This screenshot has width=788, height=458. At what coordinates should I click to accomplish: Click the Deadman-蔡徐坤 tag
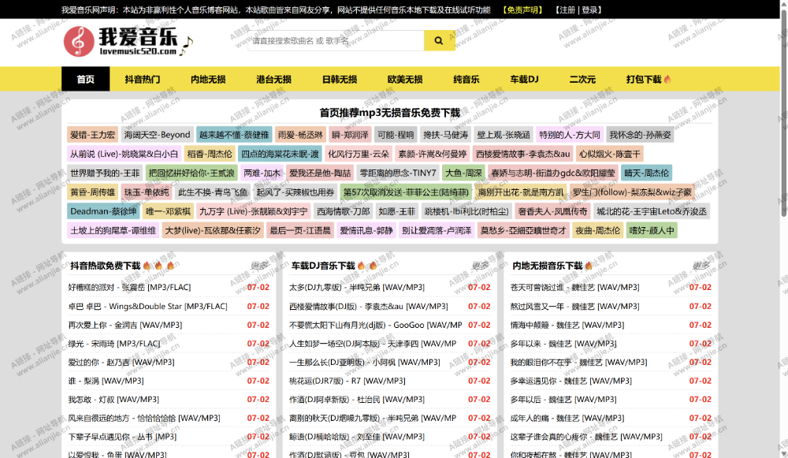coord(103,211)
